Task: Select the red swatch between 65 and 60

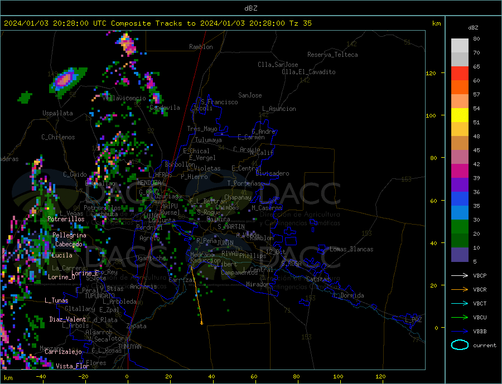Action: (460, 73)
